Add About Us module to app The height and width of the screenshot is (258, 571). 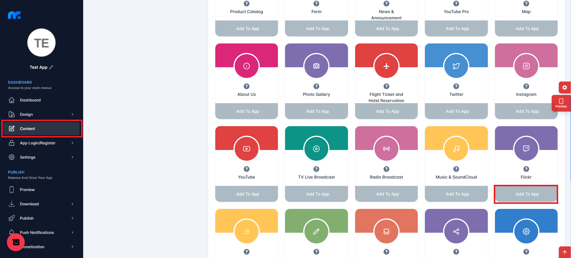coord(247,111)
